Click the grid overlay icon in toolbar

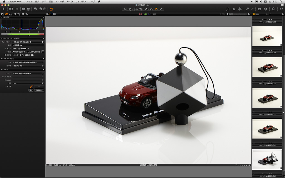tap(240, 9)
